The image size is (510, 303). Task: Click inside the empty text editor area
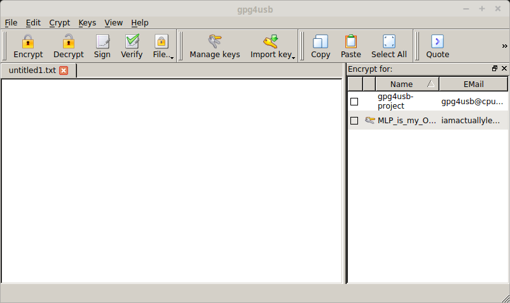(x=172, y=181)
